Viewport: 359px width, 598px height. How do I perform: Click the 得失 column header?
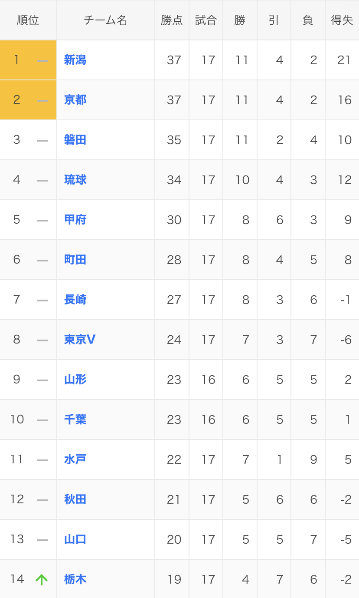342,20
